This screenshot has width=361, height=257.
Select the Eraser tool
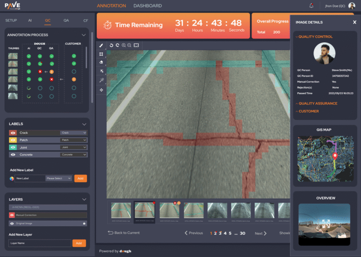(x=101, y=62)
